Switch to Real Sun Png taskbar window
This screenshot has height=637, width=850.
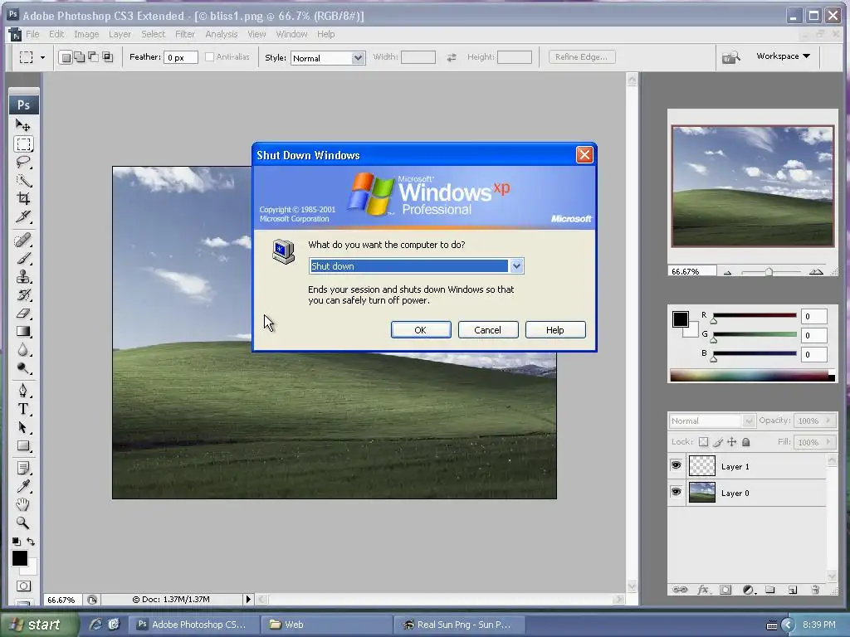[458, 625]
